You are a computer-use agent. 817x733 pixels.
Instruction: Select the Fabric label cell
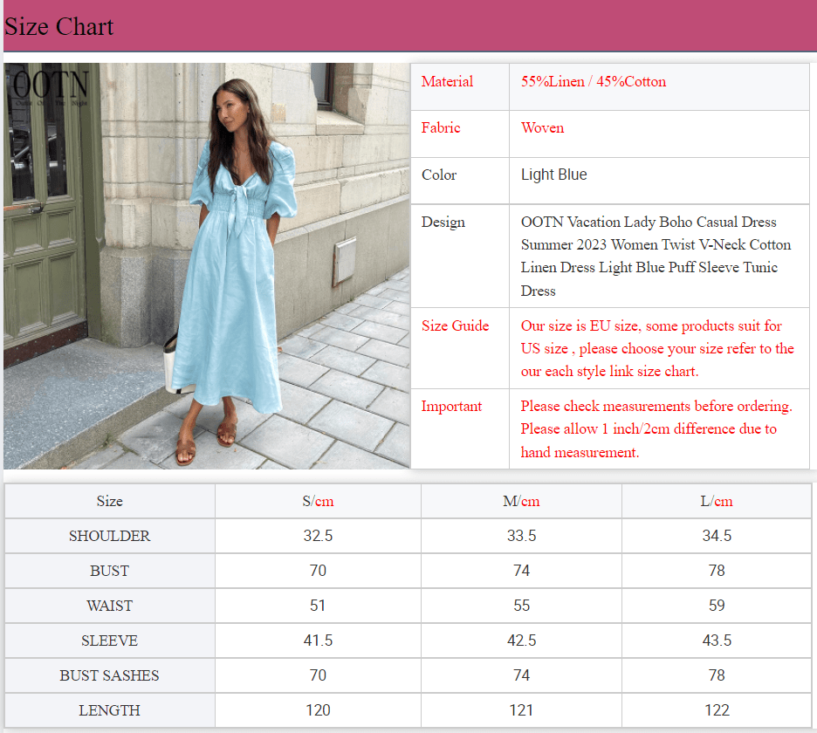click(x=441, y=127)
